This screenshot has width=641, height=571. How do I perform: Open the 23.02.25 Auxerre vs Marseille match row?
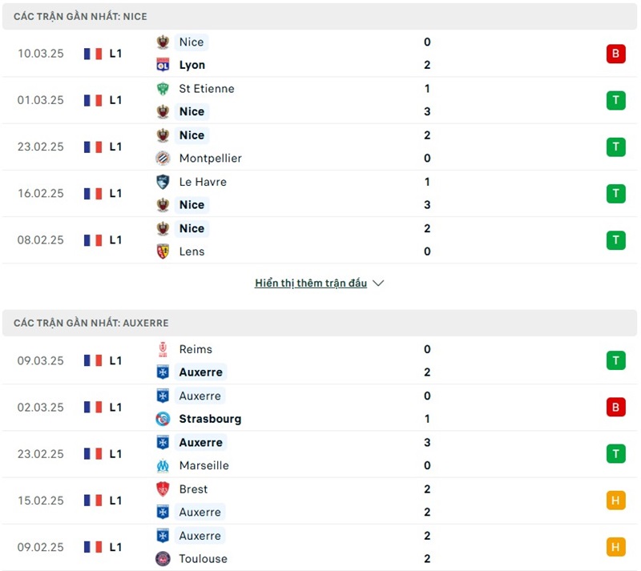click(320, 454)
